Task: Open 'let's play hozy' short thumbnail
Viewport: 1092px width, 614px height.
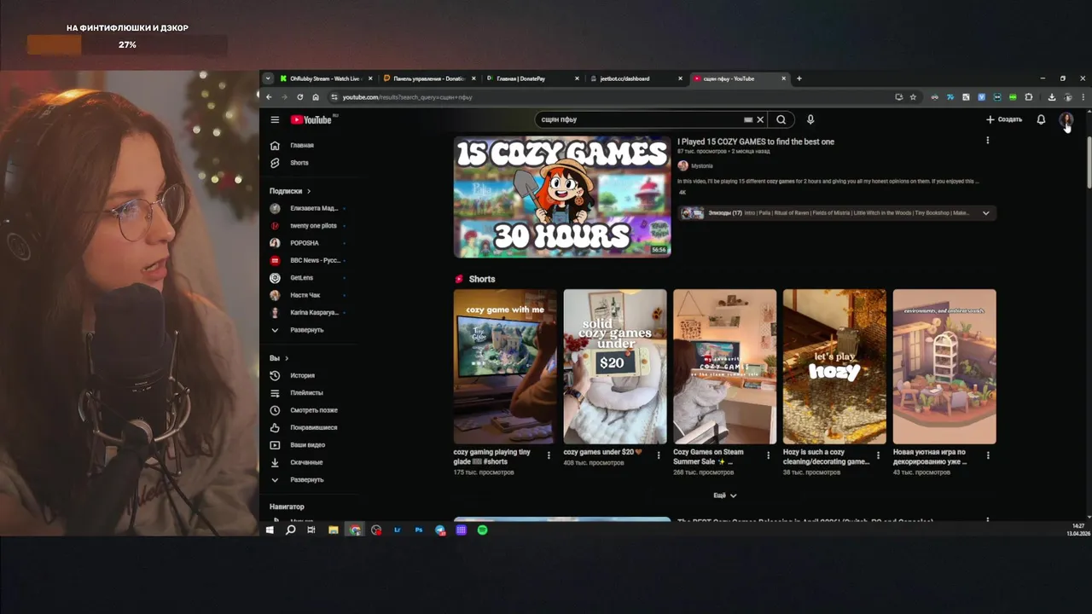Action: click(x=834, y=367)
